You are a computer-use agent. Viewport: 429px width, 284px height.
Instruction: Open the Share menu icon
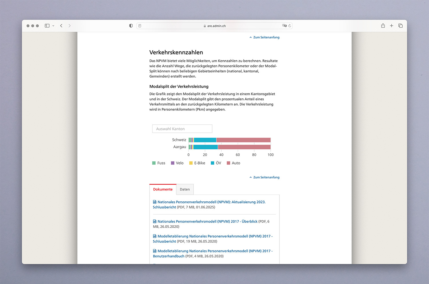point(383,26)
